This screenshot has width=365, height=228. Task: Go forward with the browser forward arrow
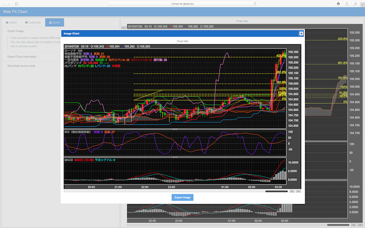point(9,4)
